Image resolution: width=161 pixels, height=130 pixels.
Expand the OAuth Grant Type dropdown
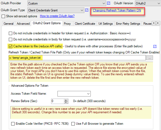(82, 10)
